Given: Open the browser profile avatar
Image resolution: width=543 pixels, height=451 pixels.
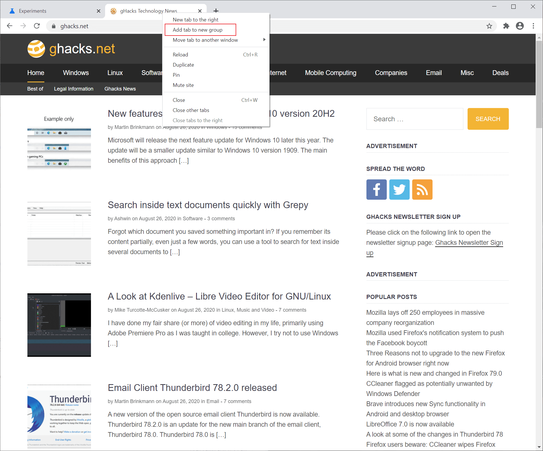Looking at the screenshot, I should tap(520, 26).
